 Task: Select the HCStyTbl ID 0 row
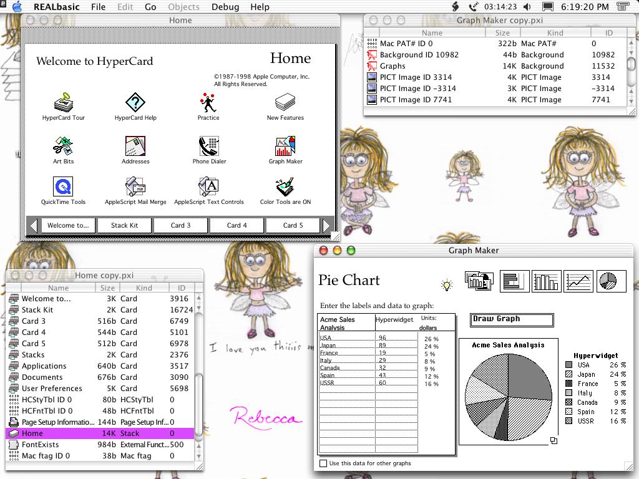point(100,400)
